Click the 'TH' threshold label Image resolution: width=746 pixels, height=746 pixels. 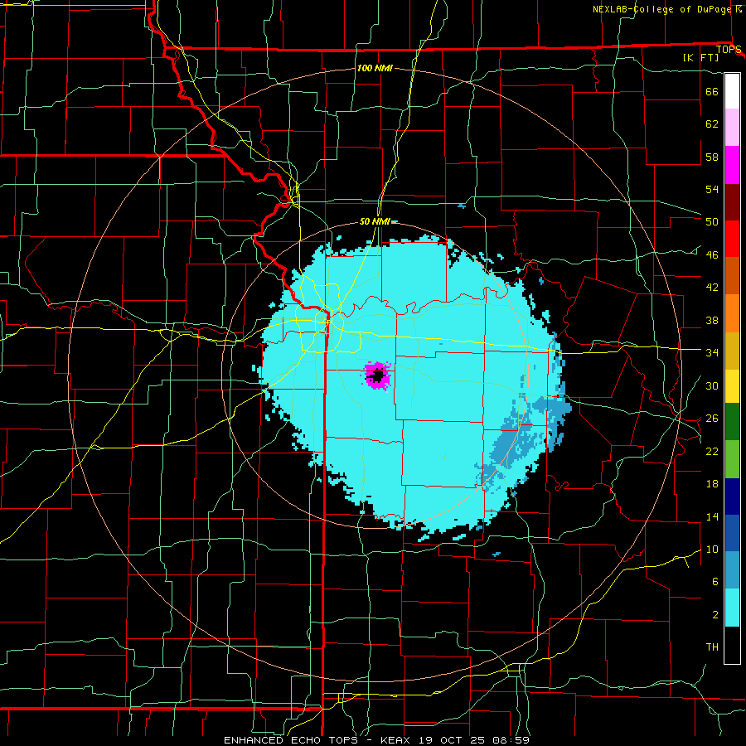pyautogui.click(x=712, y=647)
